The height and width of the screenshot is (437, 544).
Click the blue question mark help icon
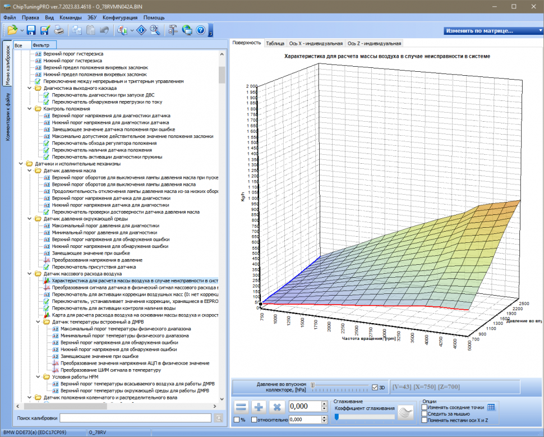pos(200,30)
